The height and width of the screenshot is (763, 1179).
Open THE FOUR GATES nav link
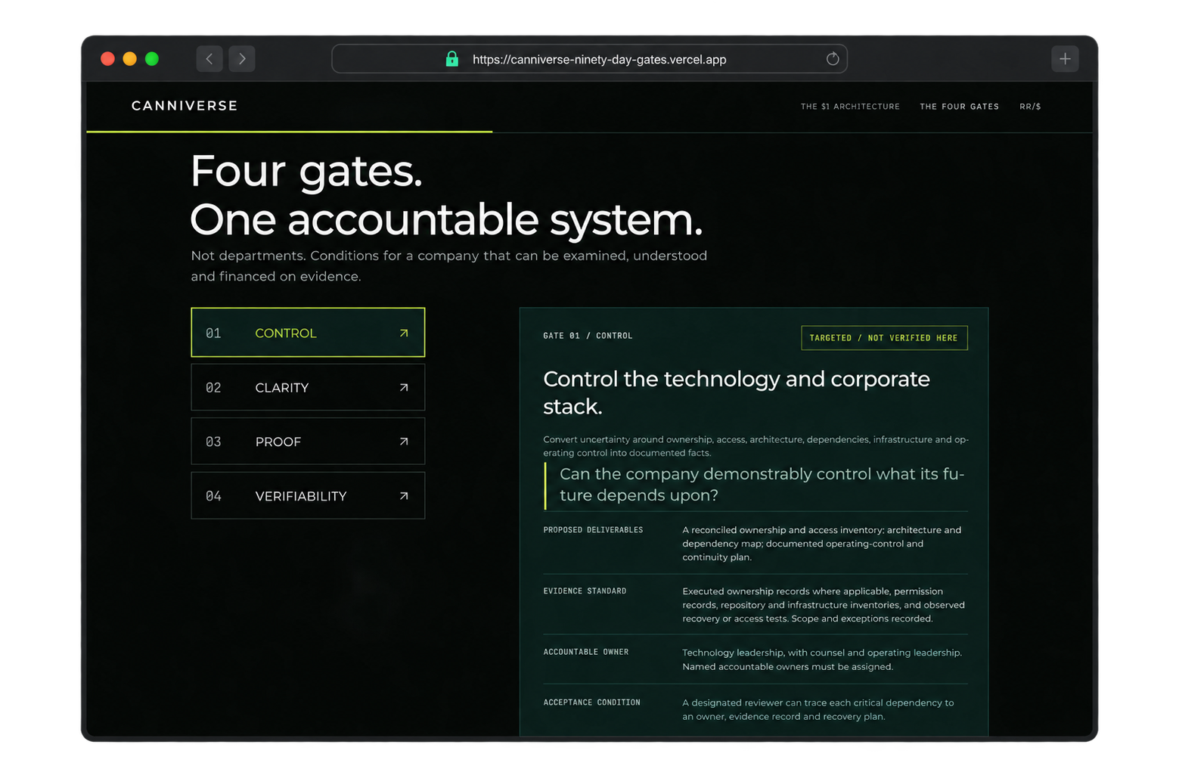(959, 107)
